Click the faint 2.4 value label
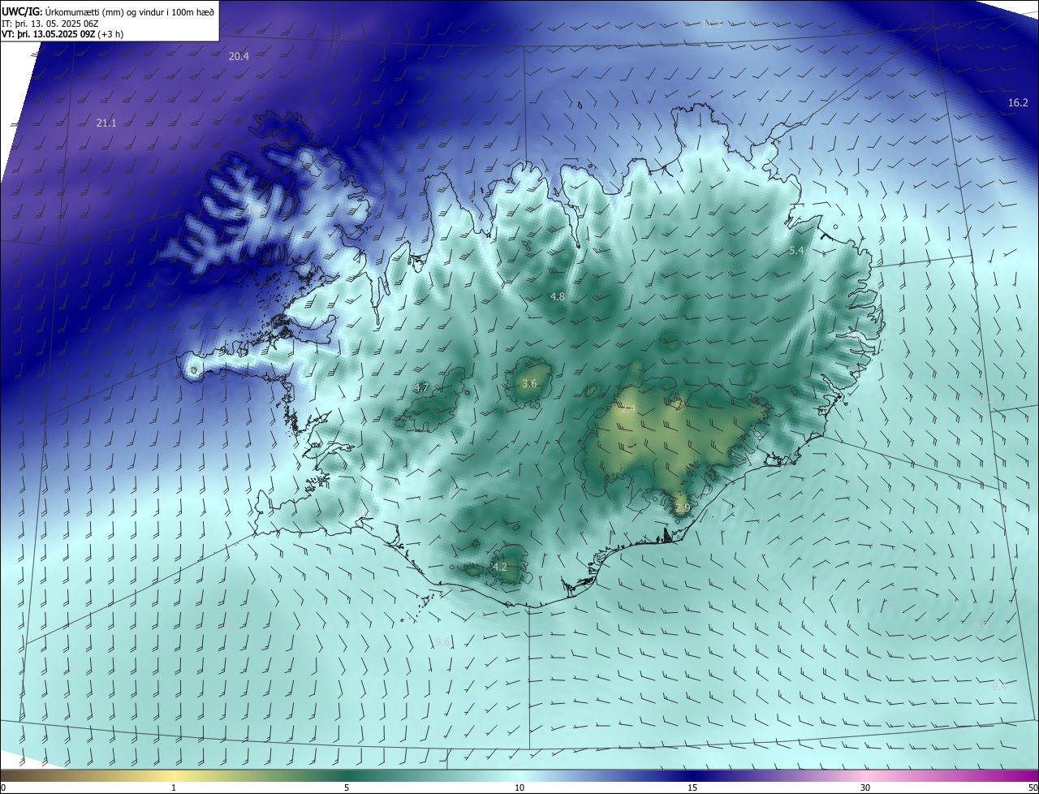Image resolution: width=1039 pixels, height=794 pixels. click(628, 410)
